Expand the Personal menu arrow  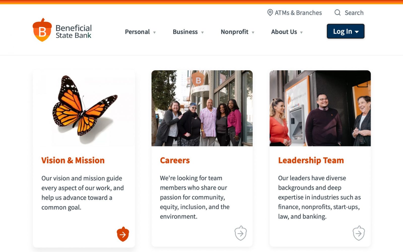coord(154,33)
